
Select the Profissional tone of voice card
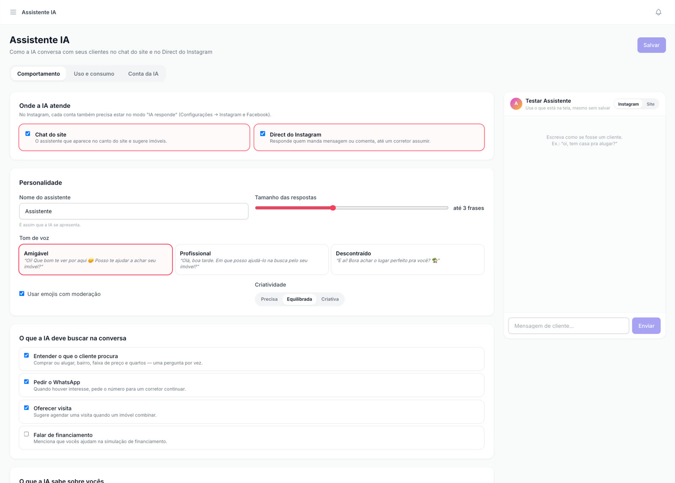pyautogui.click(x=252, y=260)
